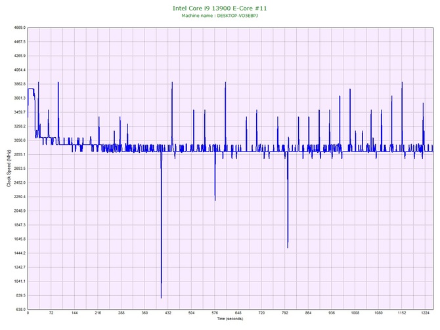The width and height of the screenshot is (440, 330).
Task: Click the chart title Intel Core i9 13900 E-Core #11
Action: click(x=220, y=9)
